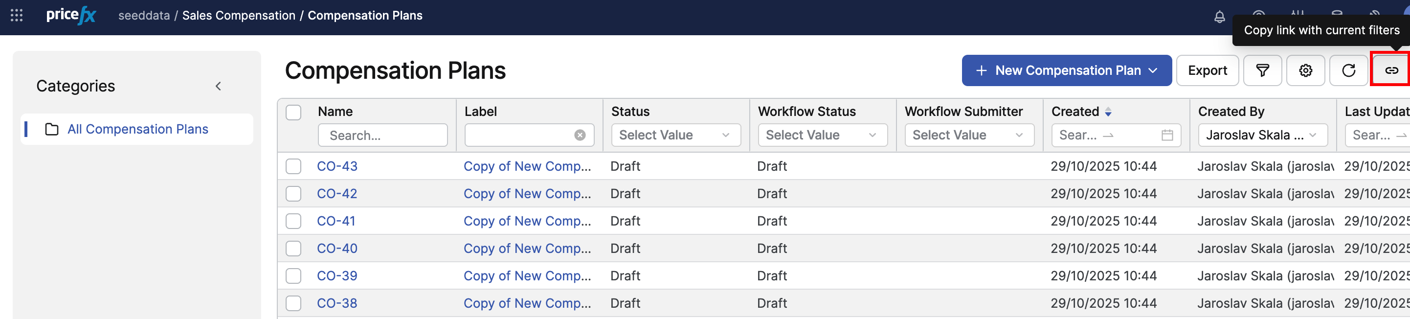Refresh the Compensation Plans table
The width and height of the screenshot is (1410, 319).
[x=1348, y=70]
